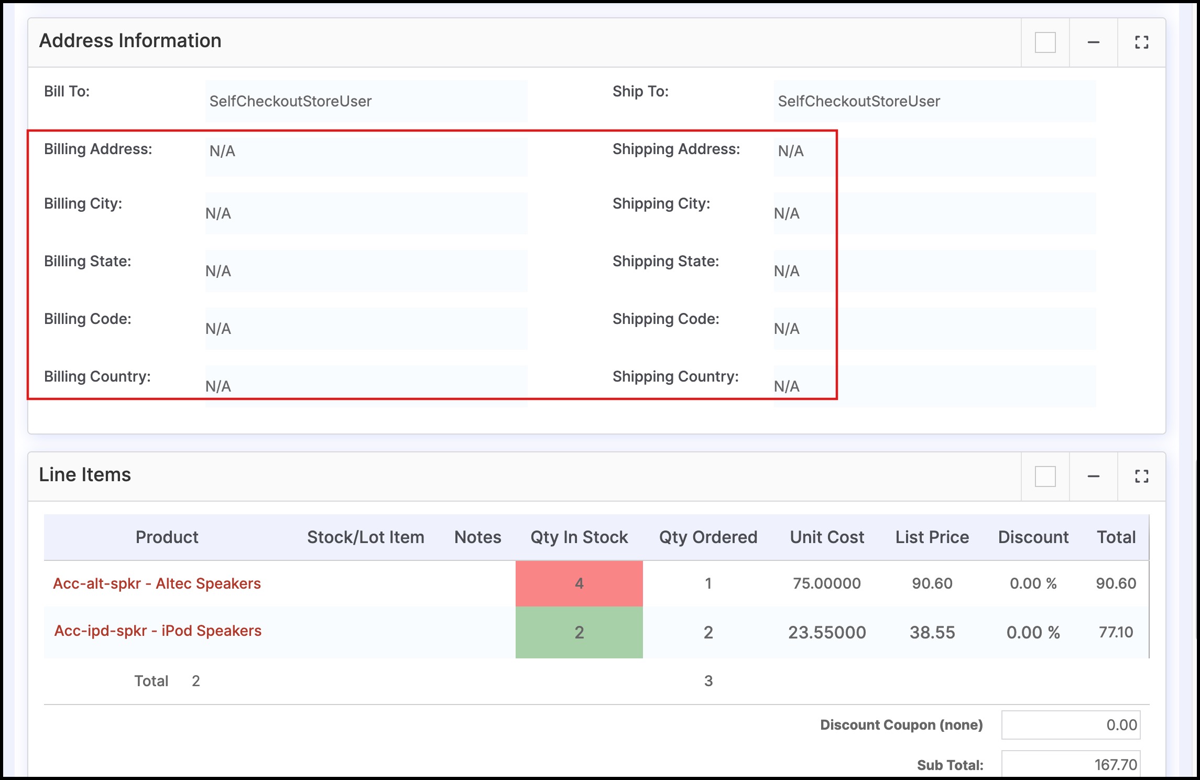Click the Discount Coupon amount field
The height and width of the screenshot is (780, 1200).
coord(1071,725)
